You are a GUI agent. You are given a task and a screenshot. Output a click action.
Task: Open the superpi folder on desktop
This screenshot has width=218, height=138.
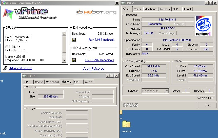[126, 126]
